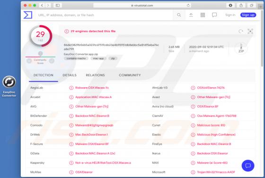Click the search magnifier icon
This screenshot has height=178, width=265.
[x=179, y=15]
